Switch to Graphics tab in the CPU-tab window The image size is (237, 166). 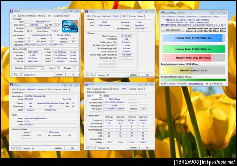point(58,16)
